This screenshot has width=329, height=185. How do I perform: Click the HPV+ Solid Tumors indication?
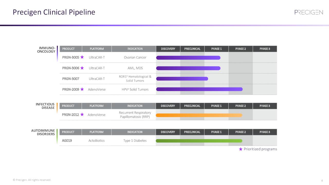coord(135,89)
